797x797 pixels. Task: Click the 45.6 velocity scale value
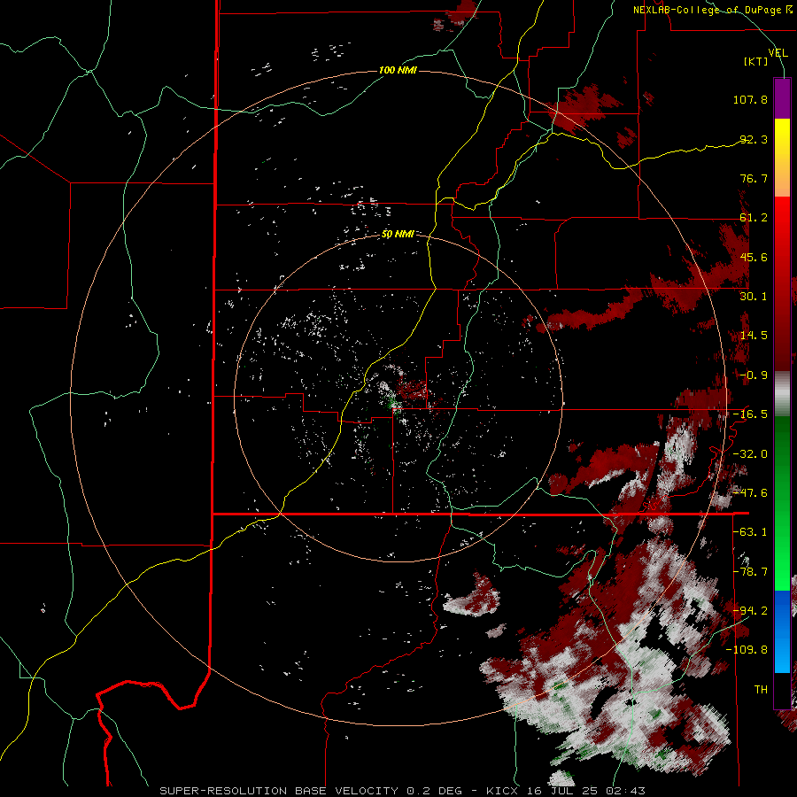[754, 257]
